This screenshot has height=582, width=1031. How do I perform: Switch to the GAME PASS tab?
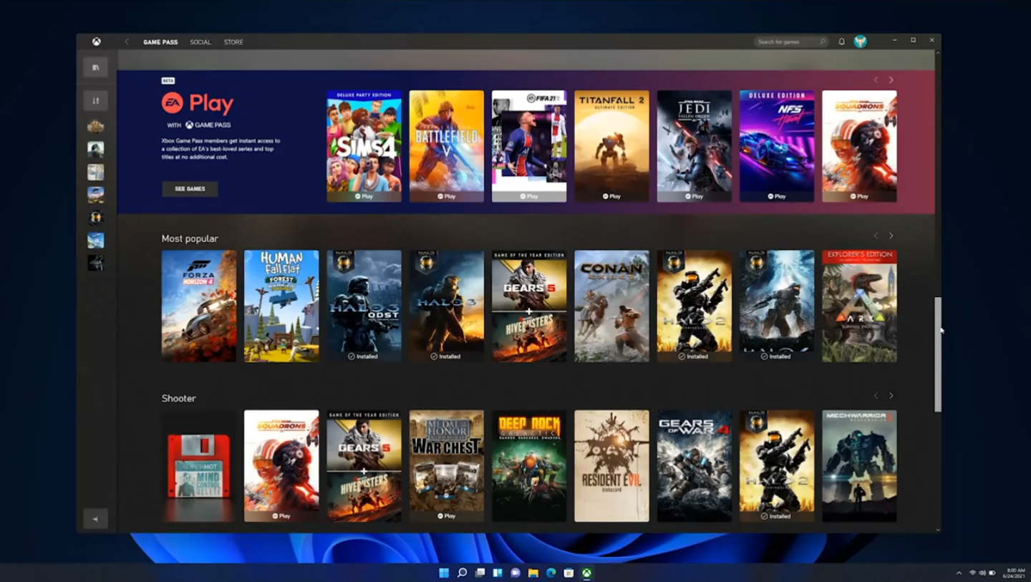click(x=160, y=42)
